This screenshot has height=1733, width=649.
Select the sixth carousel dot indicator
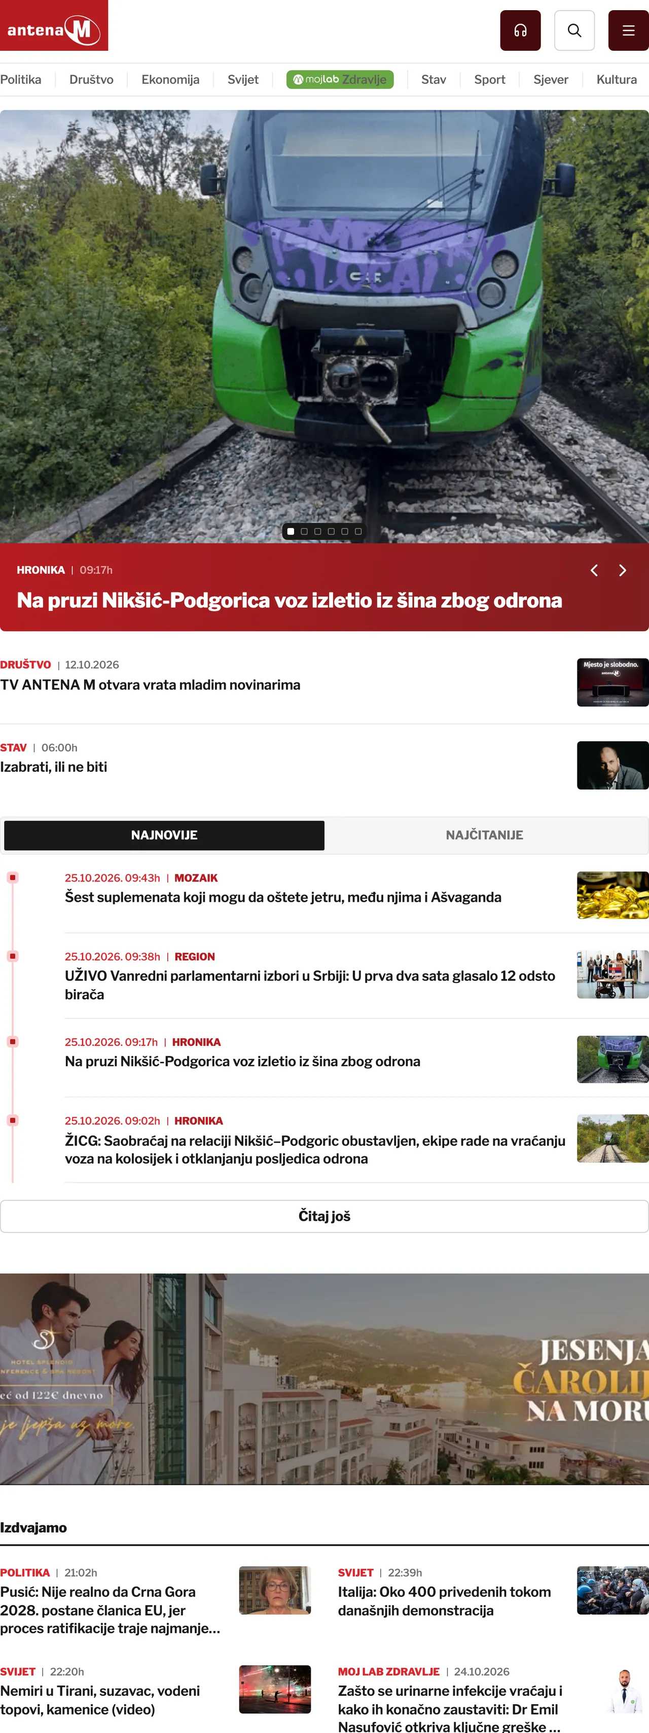pos(358,532)
